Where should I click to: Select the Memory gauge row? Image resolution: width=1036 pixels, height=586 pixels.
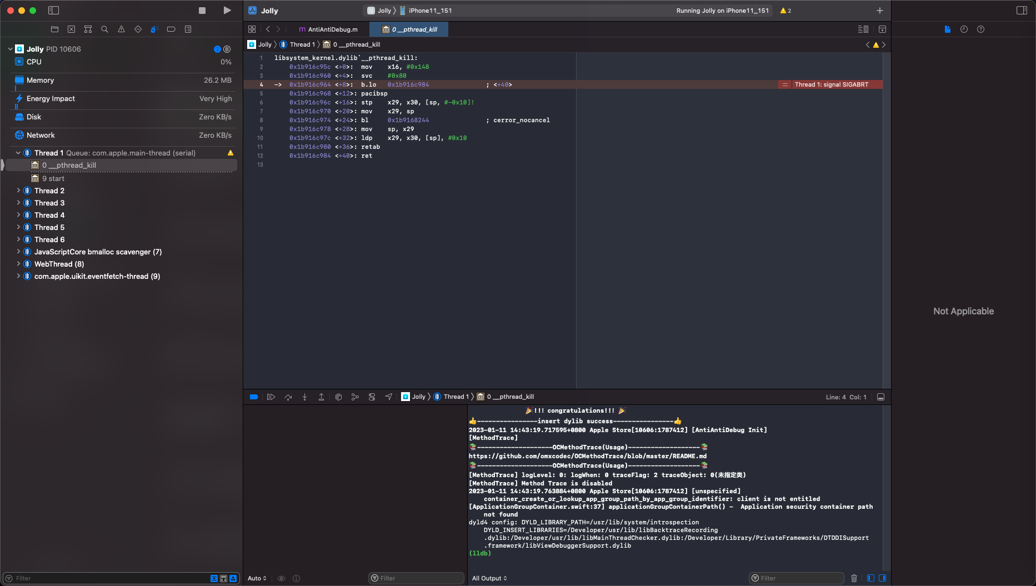123,80
